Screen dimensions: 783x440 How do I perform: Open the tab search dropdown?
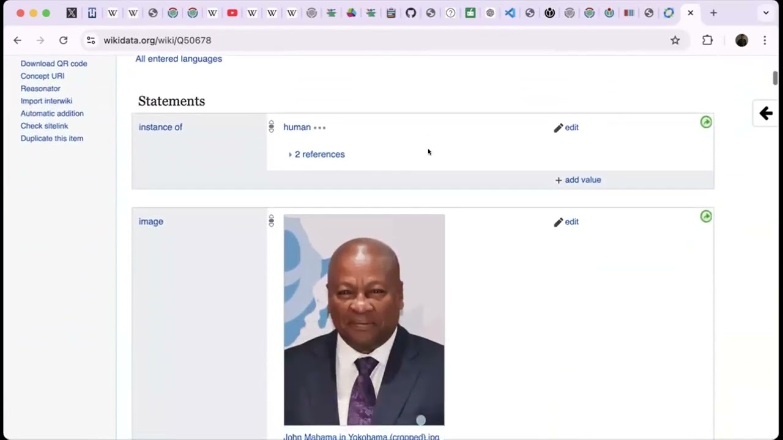click(x=765, y=13)
